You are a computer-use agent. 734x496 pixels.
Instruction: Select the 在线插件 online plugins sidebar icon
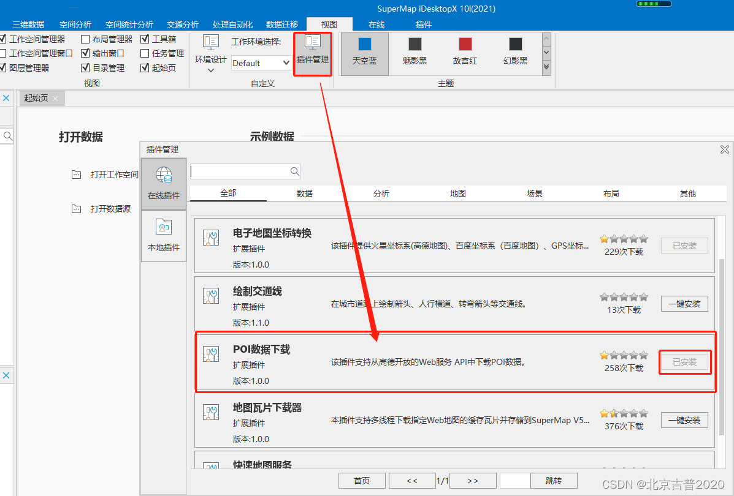(x=164, y=176)
